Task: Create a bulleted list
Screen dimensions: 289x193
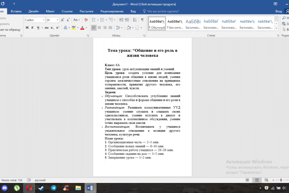Action: 94,20
